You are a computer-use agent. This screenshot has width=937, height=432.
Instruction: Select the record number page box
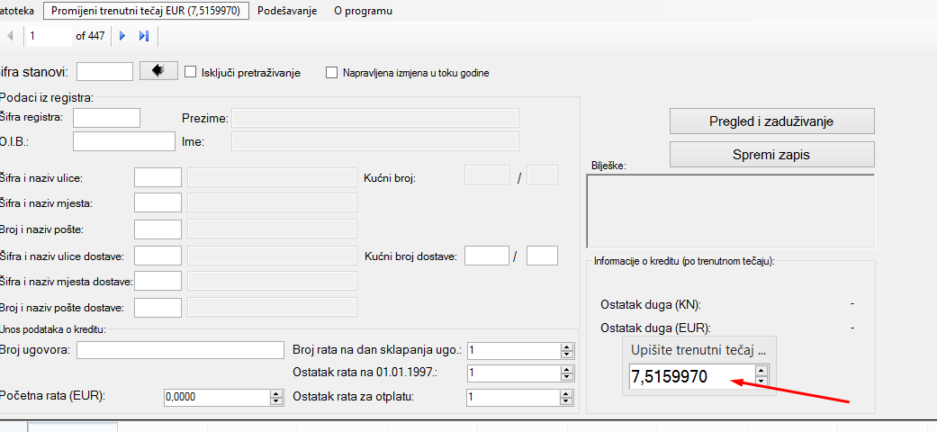coord(49,36)
